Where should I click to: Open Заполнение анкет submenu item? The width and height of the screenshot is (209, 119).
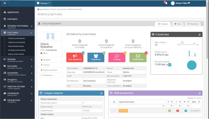16,46
